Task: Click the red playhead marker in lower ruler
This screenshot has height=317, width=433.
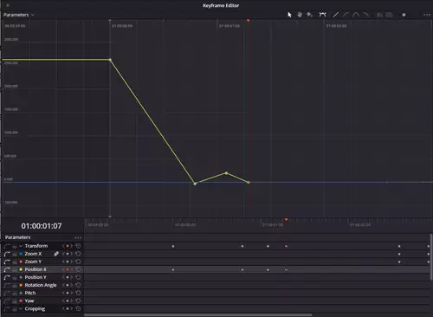Action: pyautogui.click(x=286, y=220)
